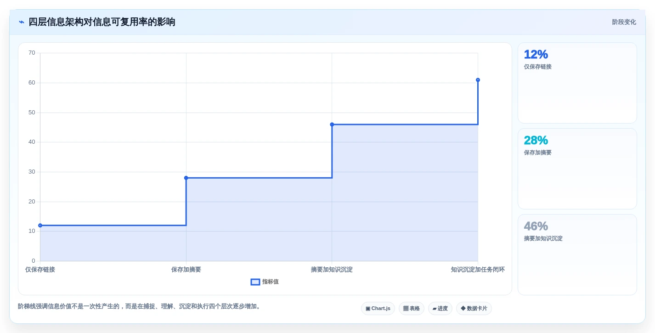Click the y-axis value 20
655x333 pixels.
[32, 202]
